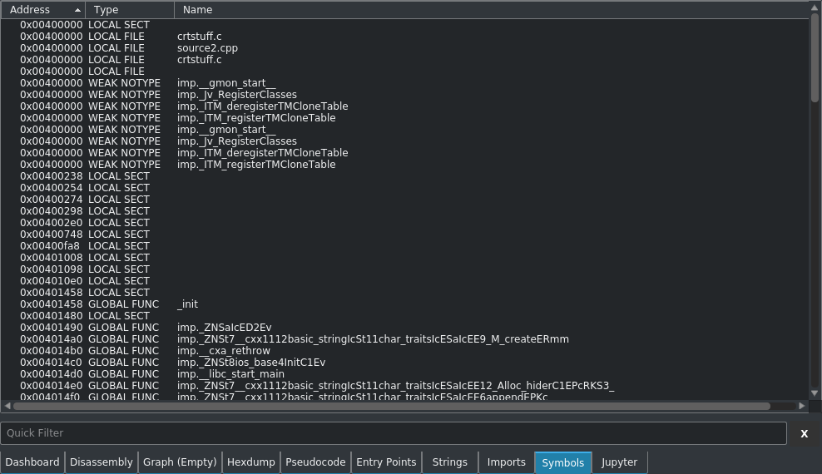Select the row at address 0x00400748
This screenshot has height=474, width=822.
click(x=404, y=235)
